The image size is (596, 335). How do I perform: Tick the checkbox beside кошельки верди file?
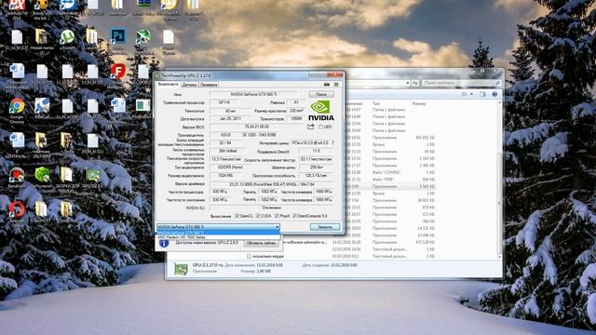point(249,257)
